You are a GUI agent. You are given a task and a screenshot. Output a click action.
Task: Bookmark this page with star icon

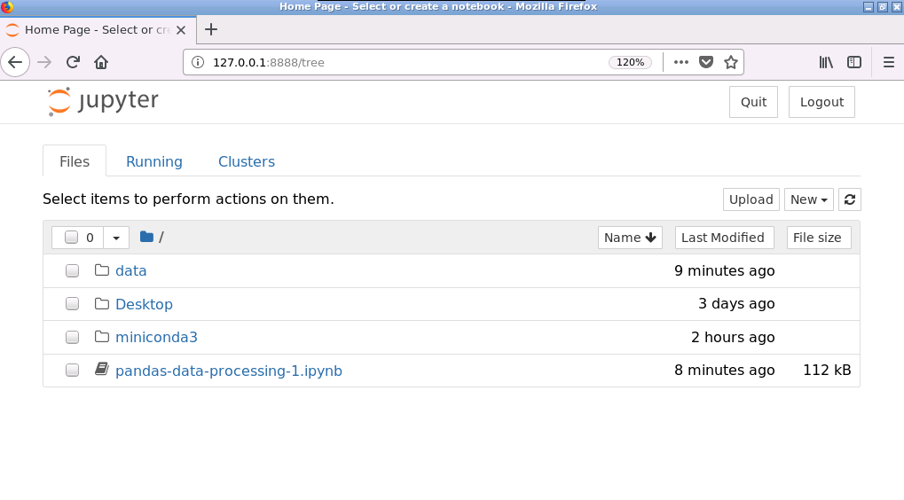tap(731, 62)
